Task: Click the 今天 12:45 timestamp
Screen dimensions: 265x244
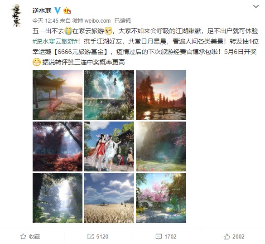Action: (x=45, y=21)
